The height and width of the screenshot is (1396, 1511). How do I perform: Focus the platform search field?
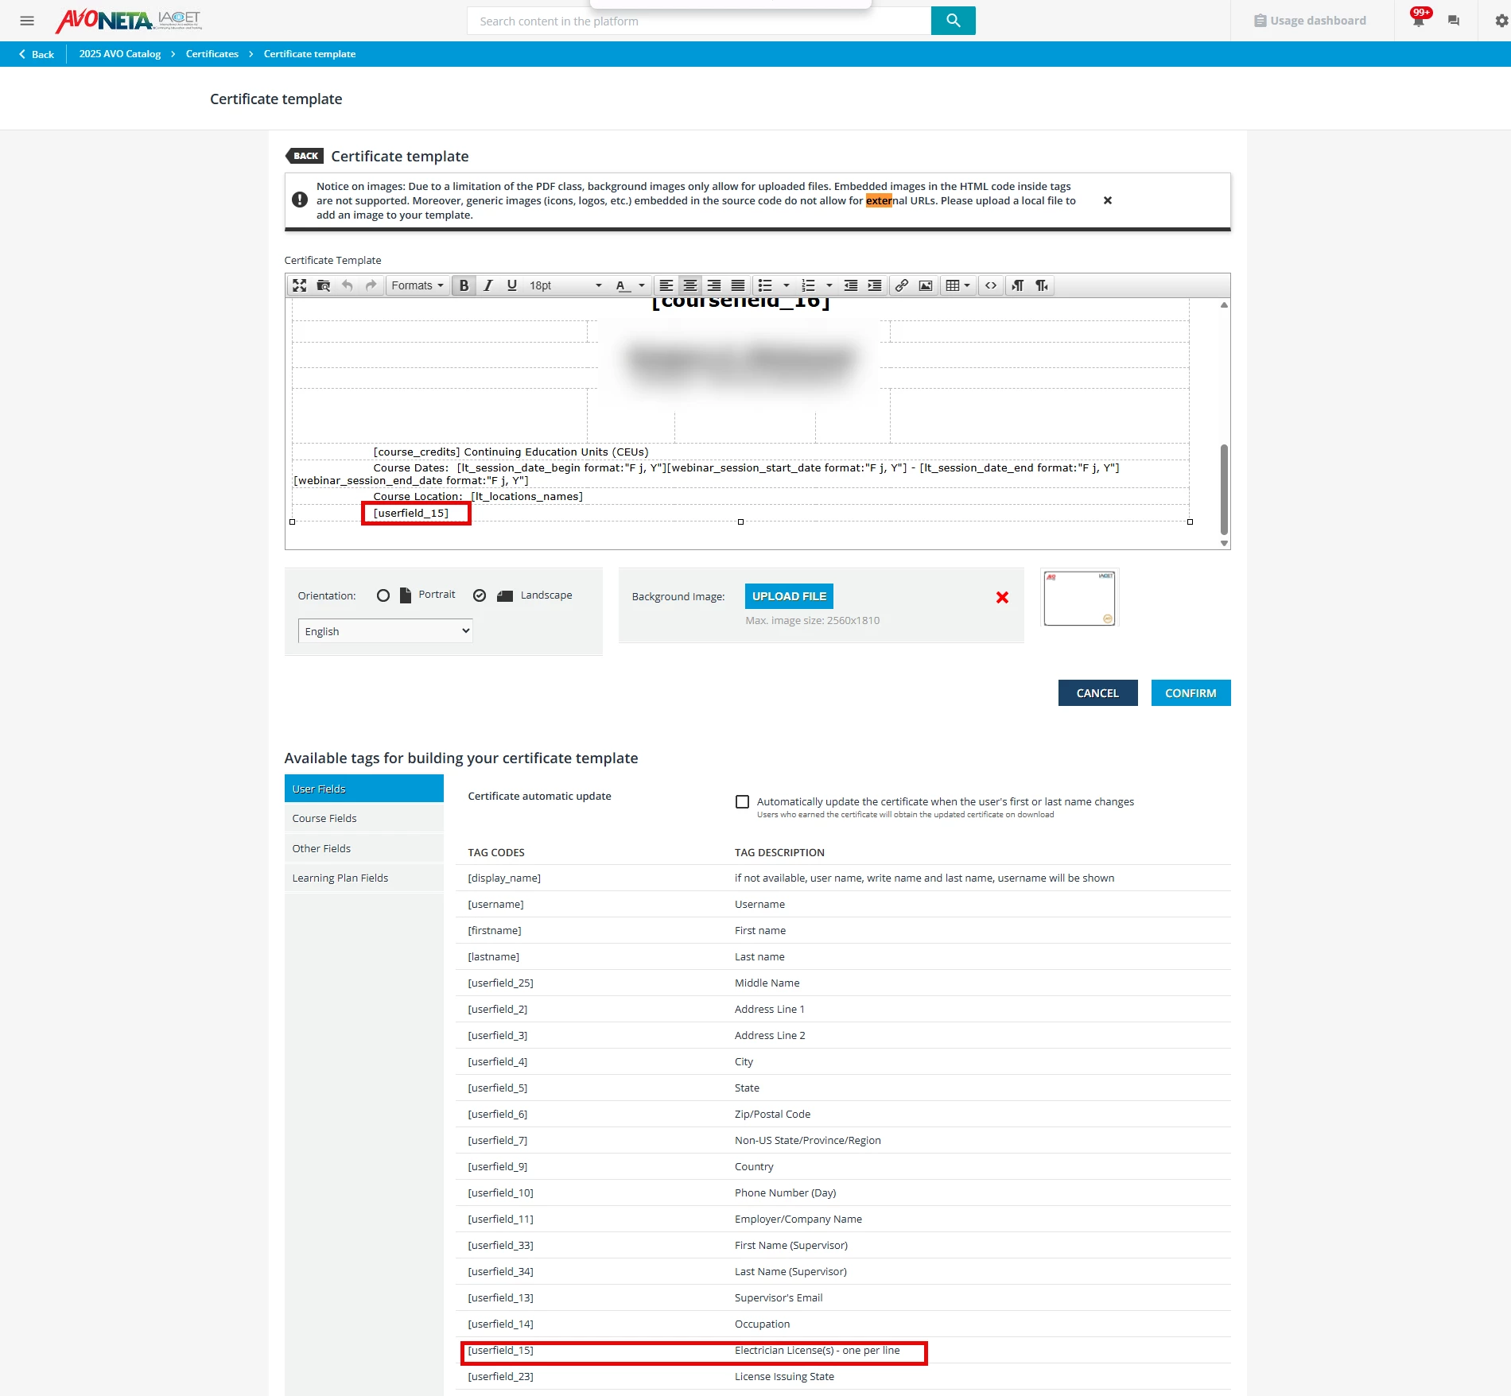[x=699, y=21]
